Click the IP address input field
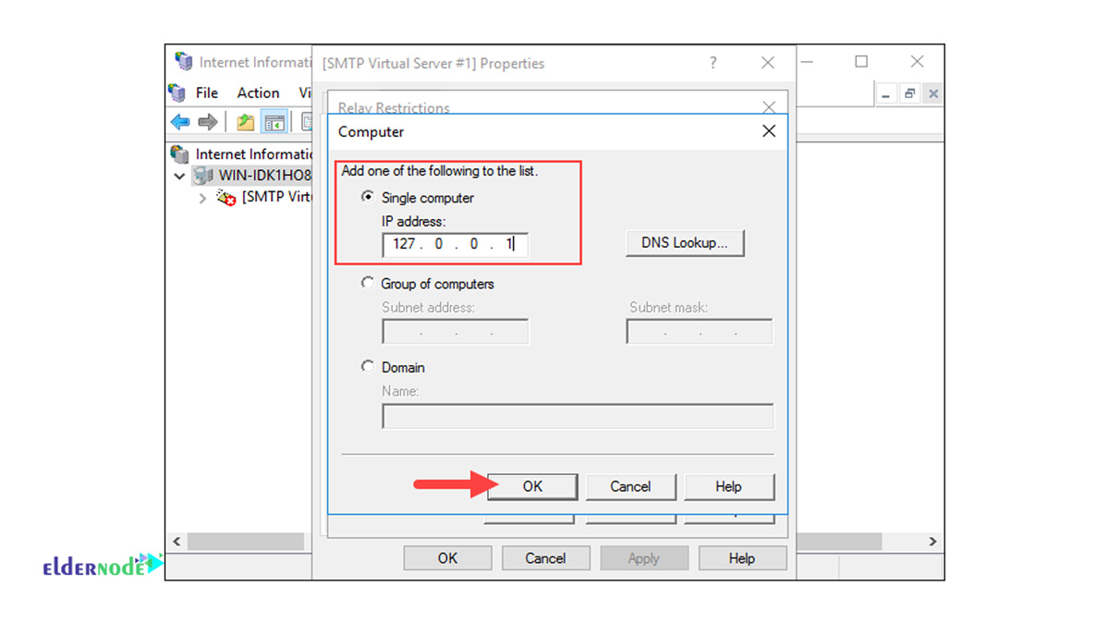The height and width of the screenshot is (624, 1109). (454, 244)
